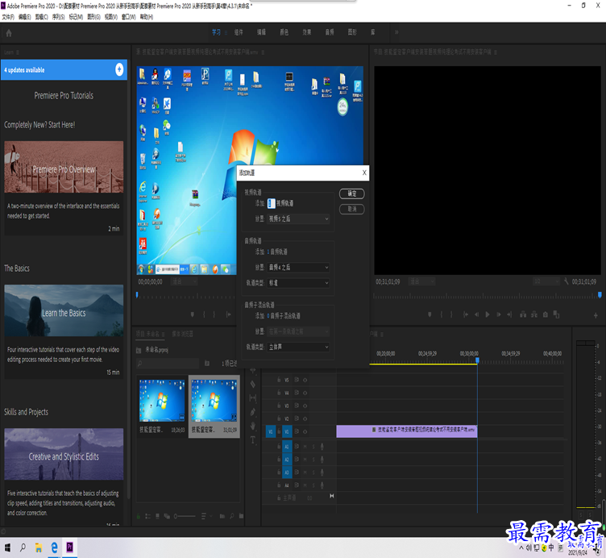Go to In point in Program monitor

466,314
